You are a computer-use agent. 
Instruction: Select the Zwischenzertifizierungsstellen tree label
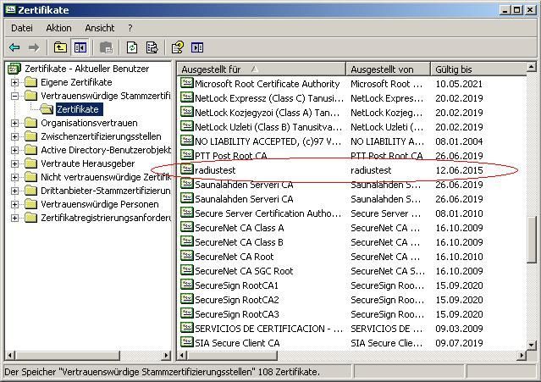click(x=101, y=136)
